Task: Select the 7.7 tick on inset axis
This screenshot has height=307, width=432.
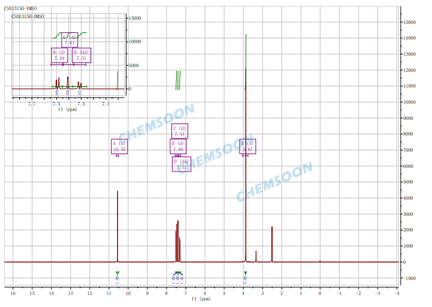Action: pos(31,103)
